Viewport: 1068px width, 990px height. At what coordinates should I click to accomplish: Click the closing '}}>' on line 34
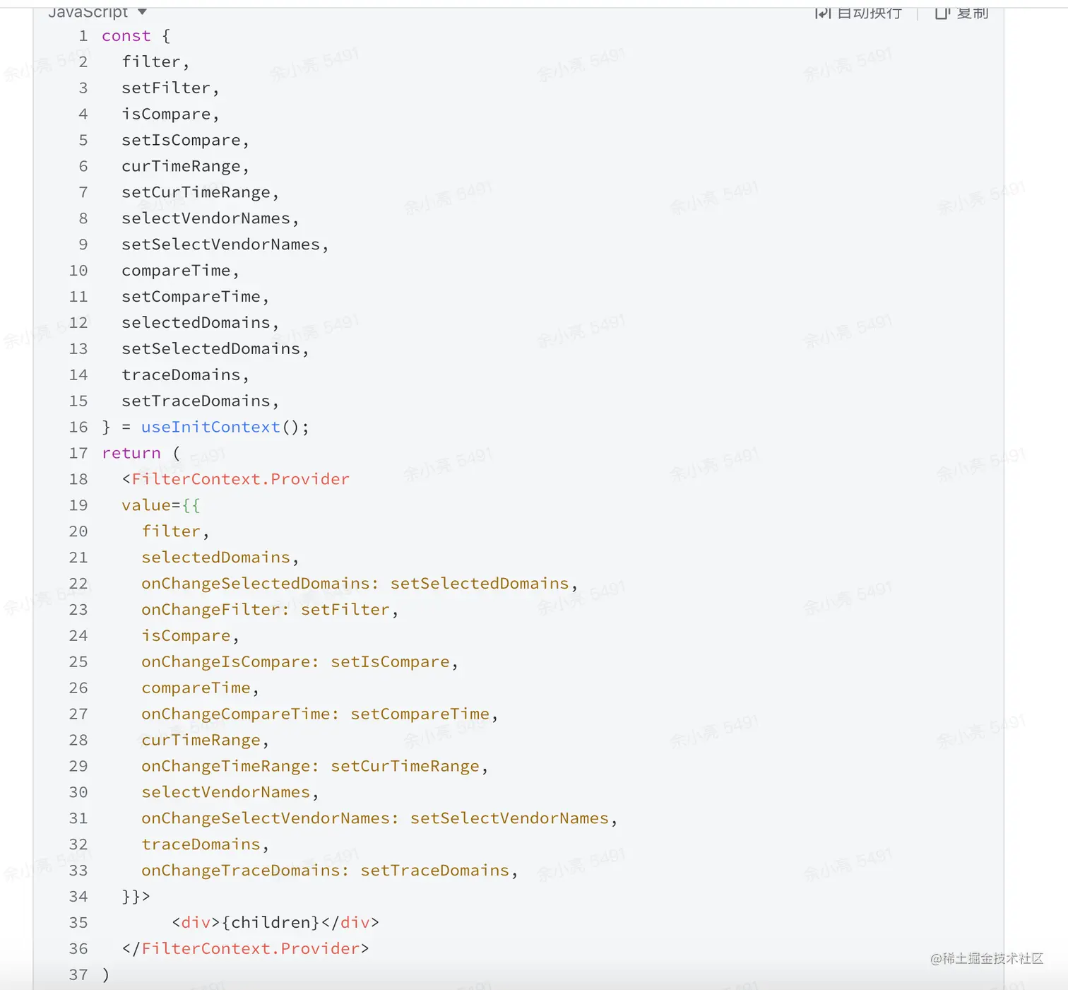[x=136, y=897]
